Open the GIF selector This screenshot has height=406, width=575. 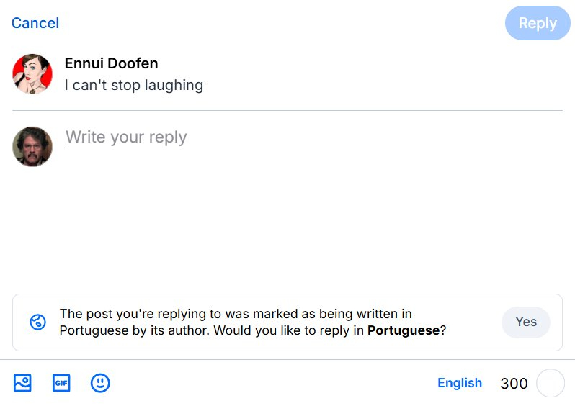coord(61,383)
